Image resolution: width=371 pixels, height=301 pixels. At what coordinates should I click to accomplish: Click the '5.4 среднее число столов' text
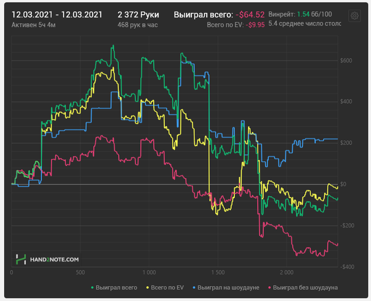click(305, 24)
